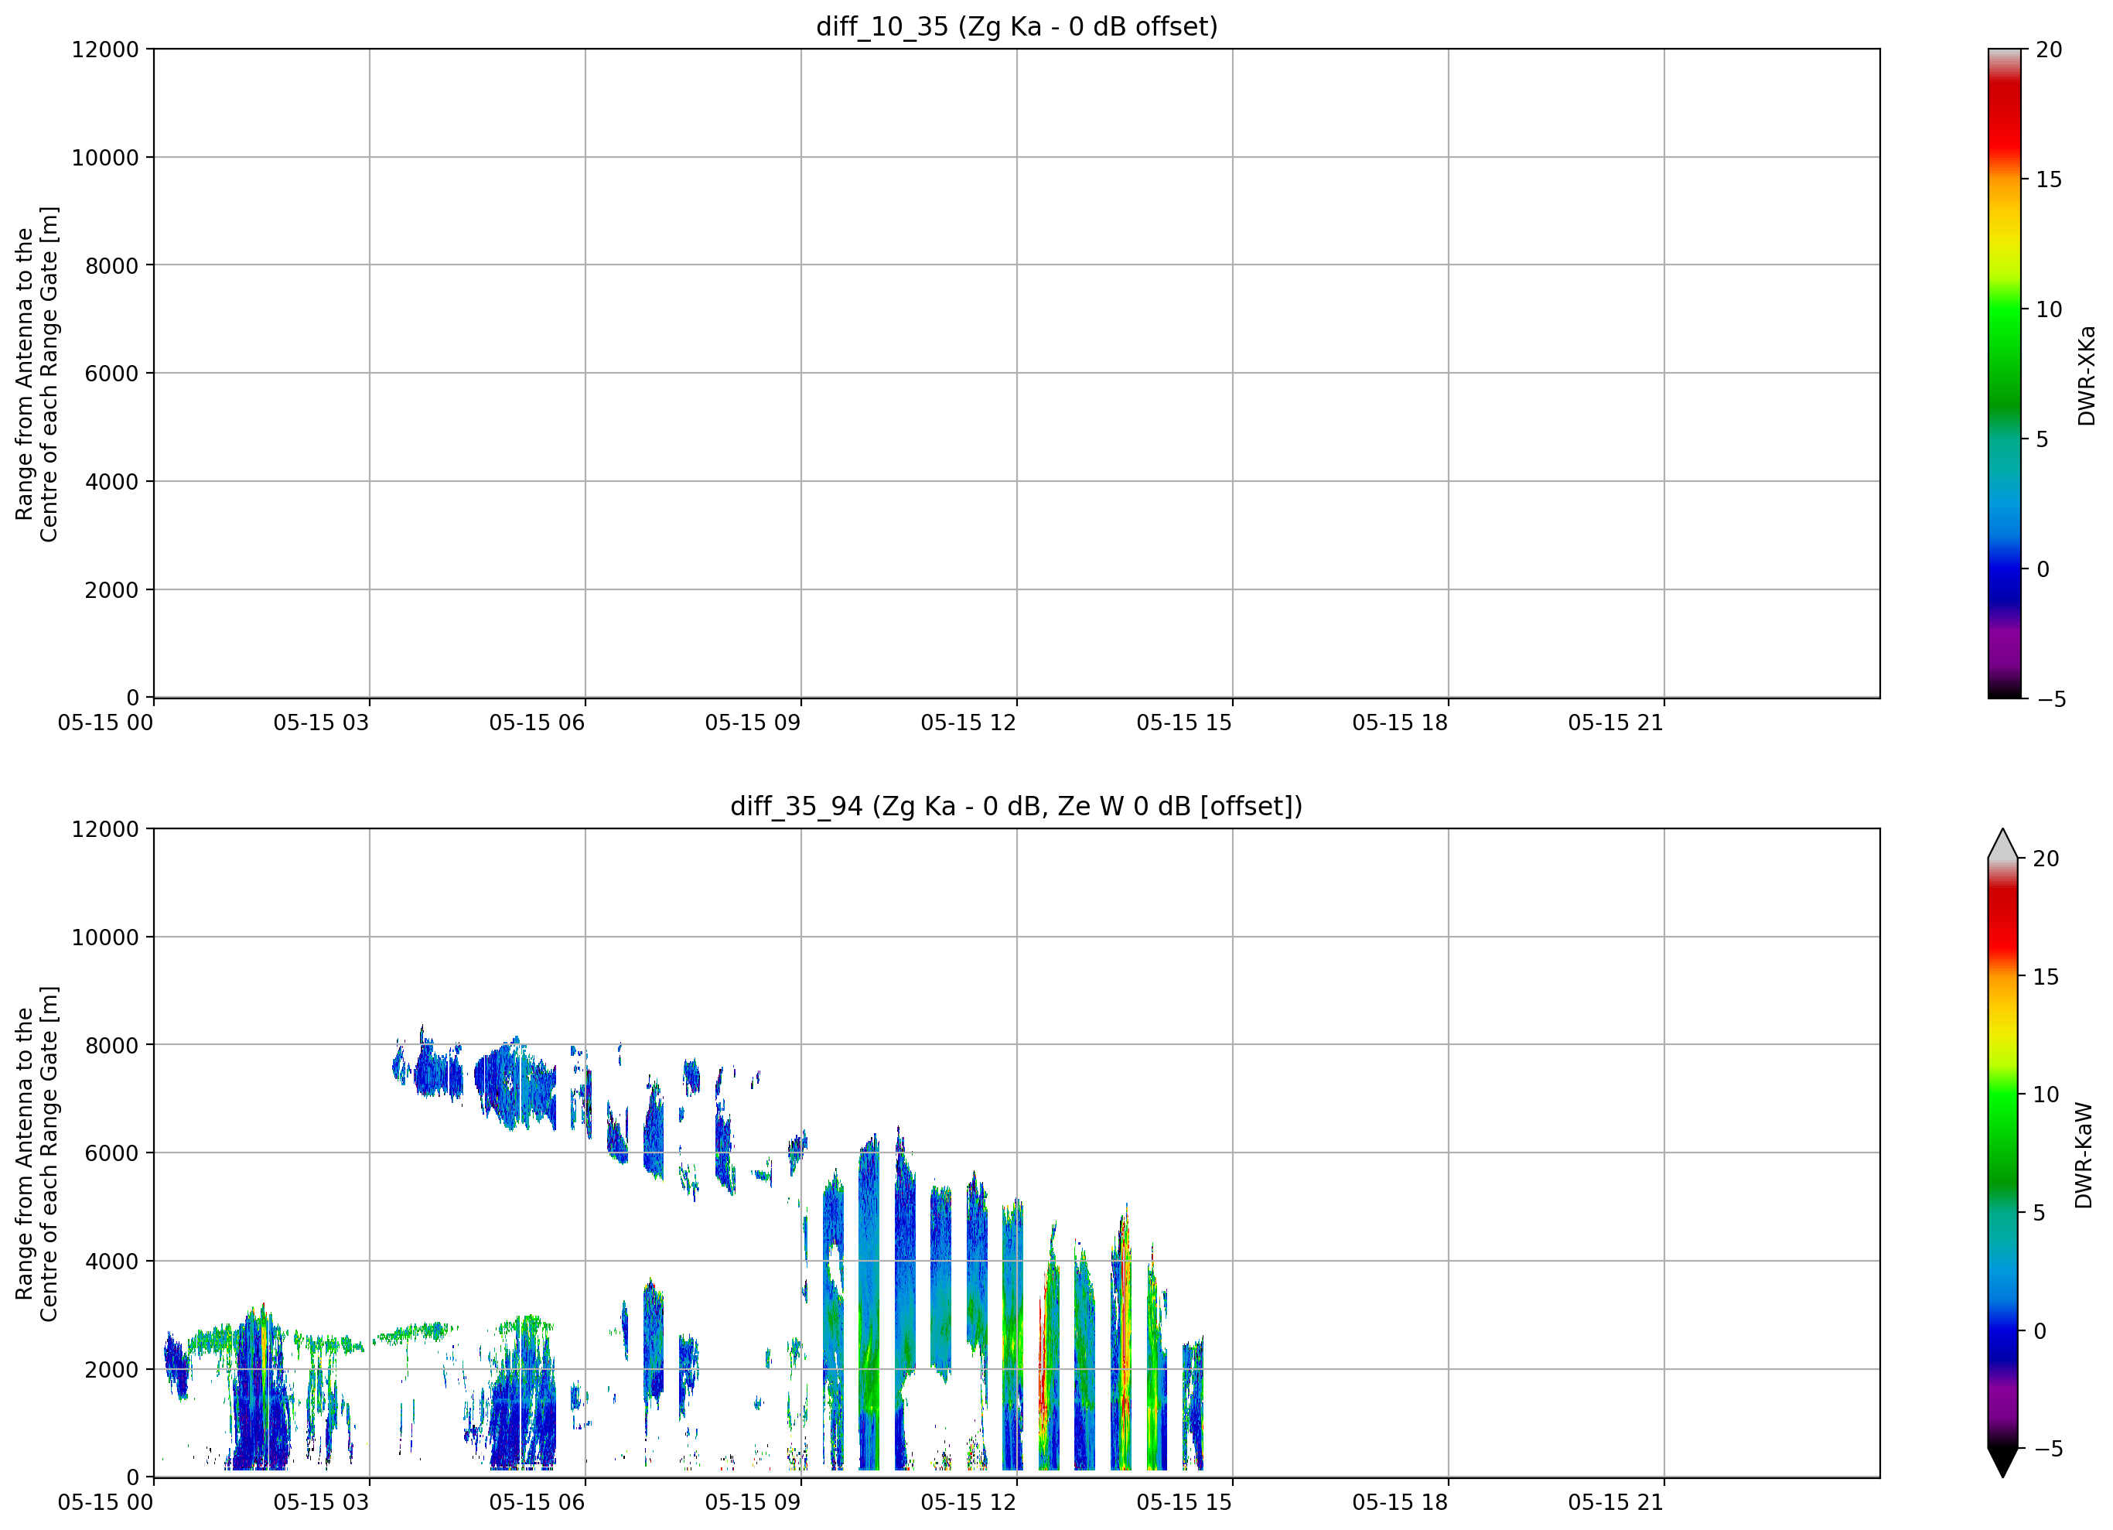The image size is (2113, 1530).
Task: Click the "20" tick on the DWR-XKa colorbar
Action: pos(2050,50)
